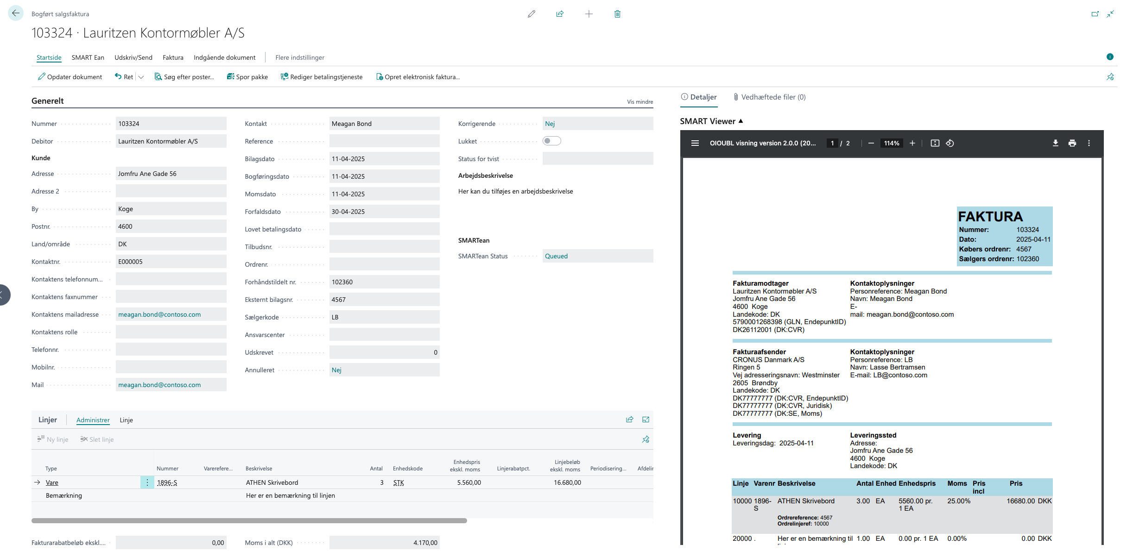
Task: Click Vis mindre link
Action: [x=639, y=102]
